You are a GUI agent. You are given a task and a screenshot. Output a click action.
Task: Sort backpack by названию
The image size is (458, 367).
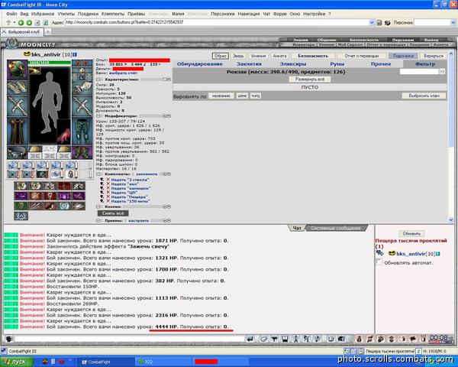[221, 96]
